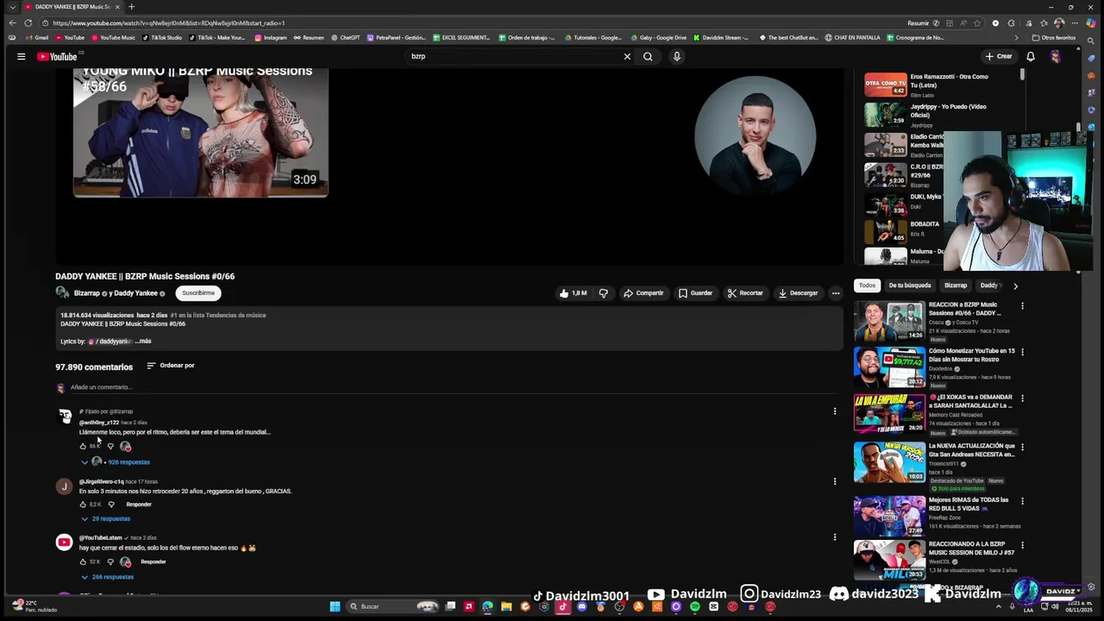Open the Windows Start menu
The image size is (1104, 621).
coord(335,606)
